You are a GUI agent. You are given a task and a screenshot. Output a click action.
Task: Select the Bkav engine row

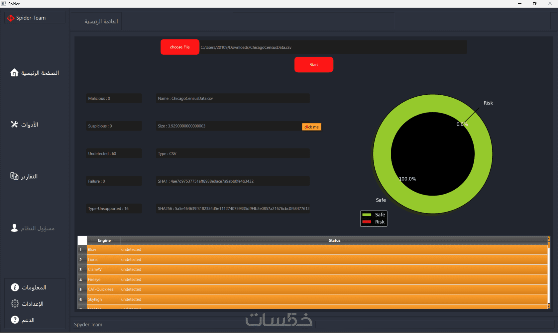[x=313, y=250]
